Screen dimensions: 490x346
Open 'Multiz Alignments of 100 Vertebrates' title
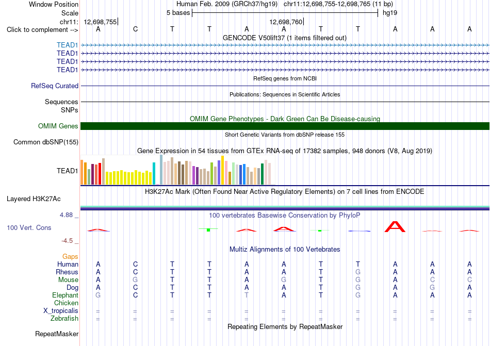285,249
